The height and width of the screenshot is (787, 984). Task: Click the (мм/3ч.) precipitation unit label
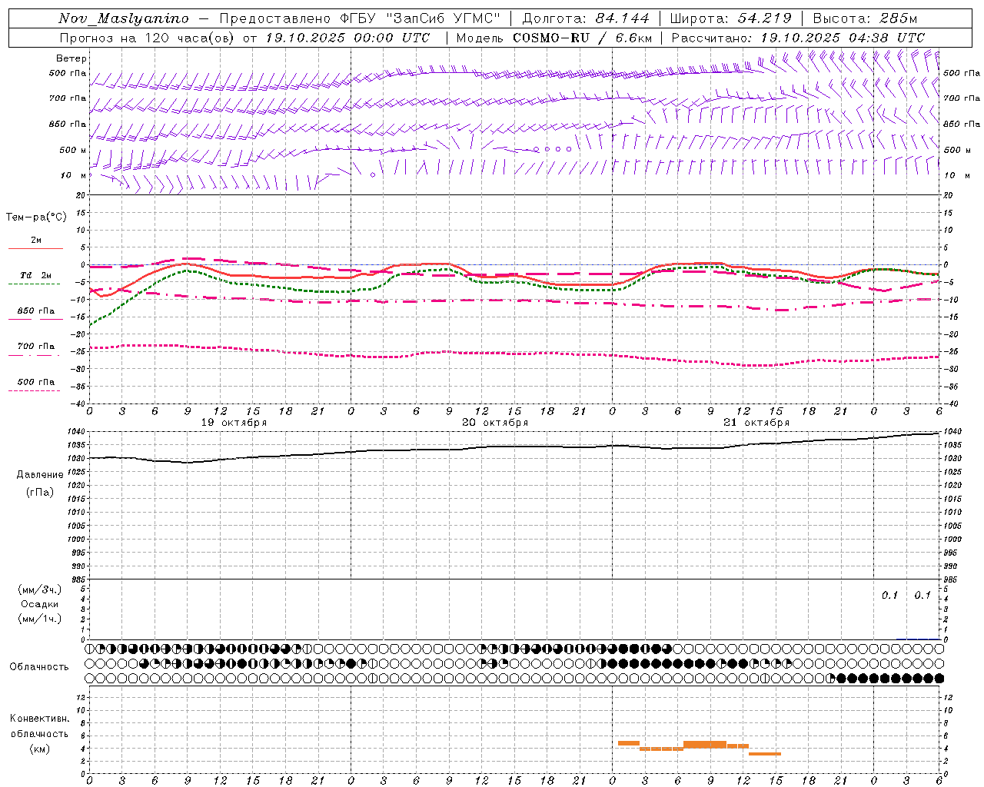point(39,590)
